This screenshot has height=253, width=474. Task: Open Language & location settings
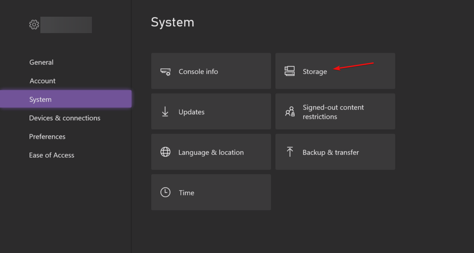pyautogui.click(x=211, y=152)
